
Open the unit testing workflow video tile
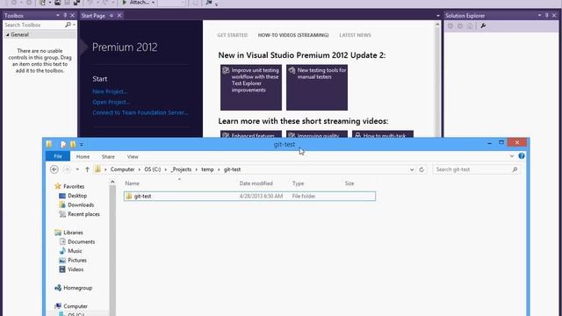coord(251,88)
